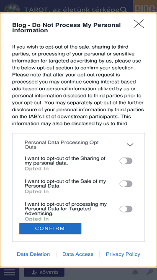Image resolution: width=157 pixels, height=280 pixels.
Task: Click the CONFIRM button
Action: [x=50, y=228]
